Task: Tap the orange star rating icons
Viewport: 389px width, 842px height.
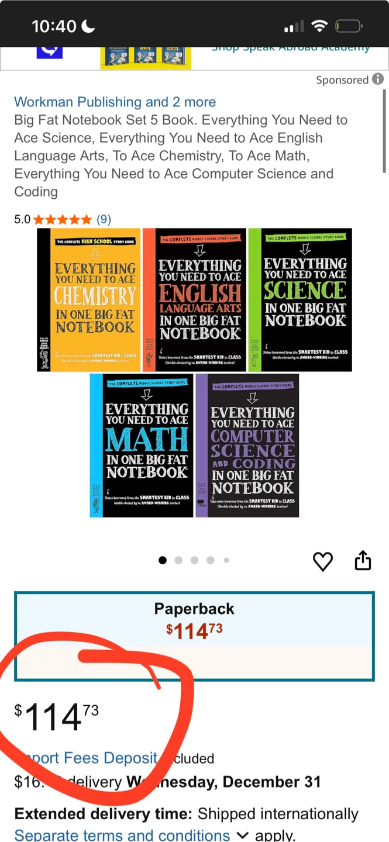Action: [63, 220]
